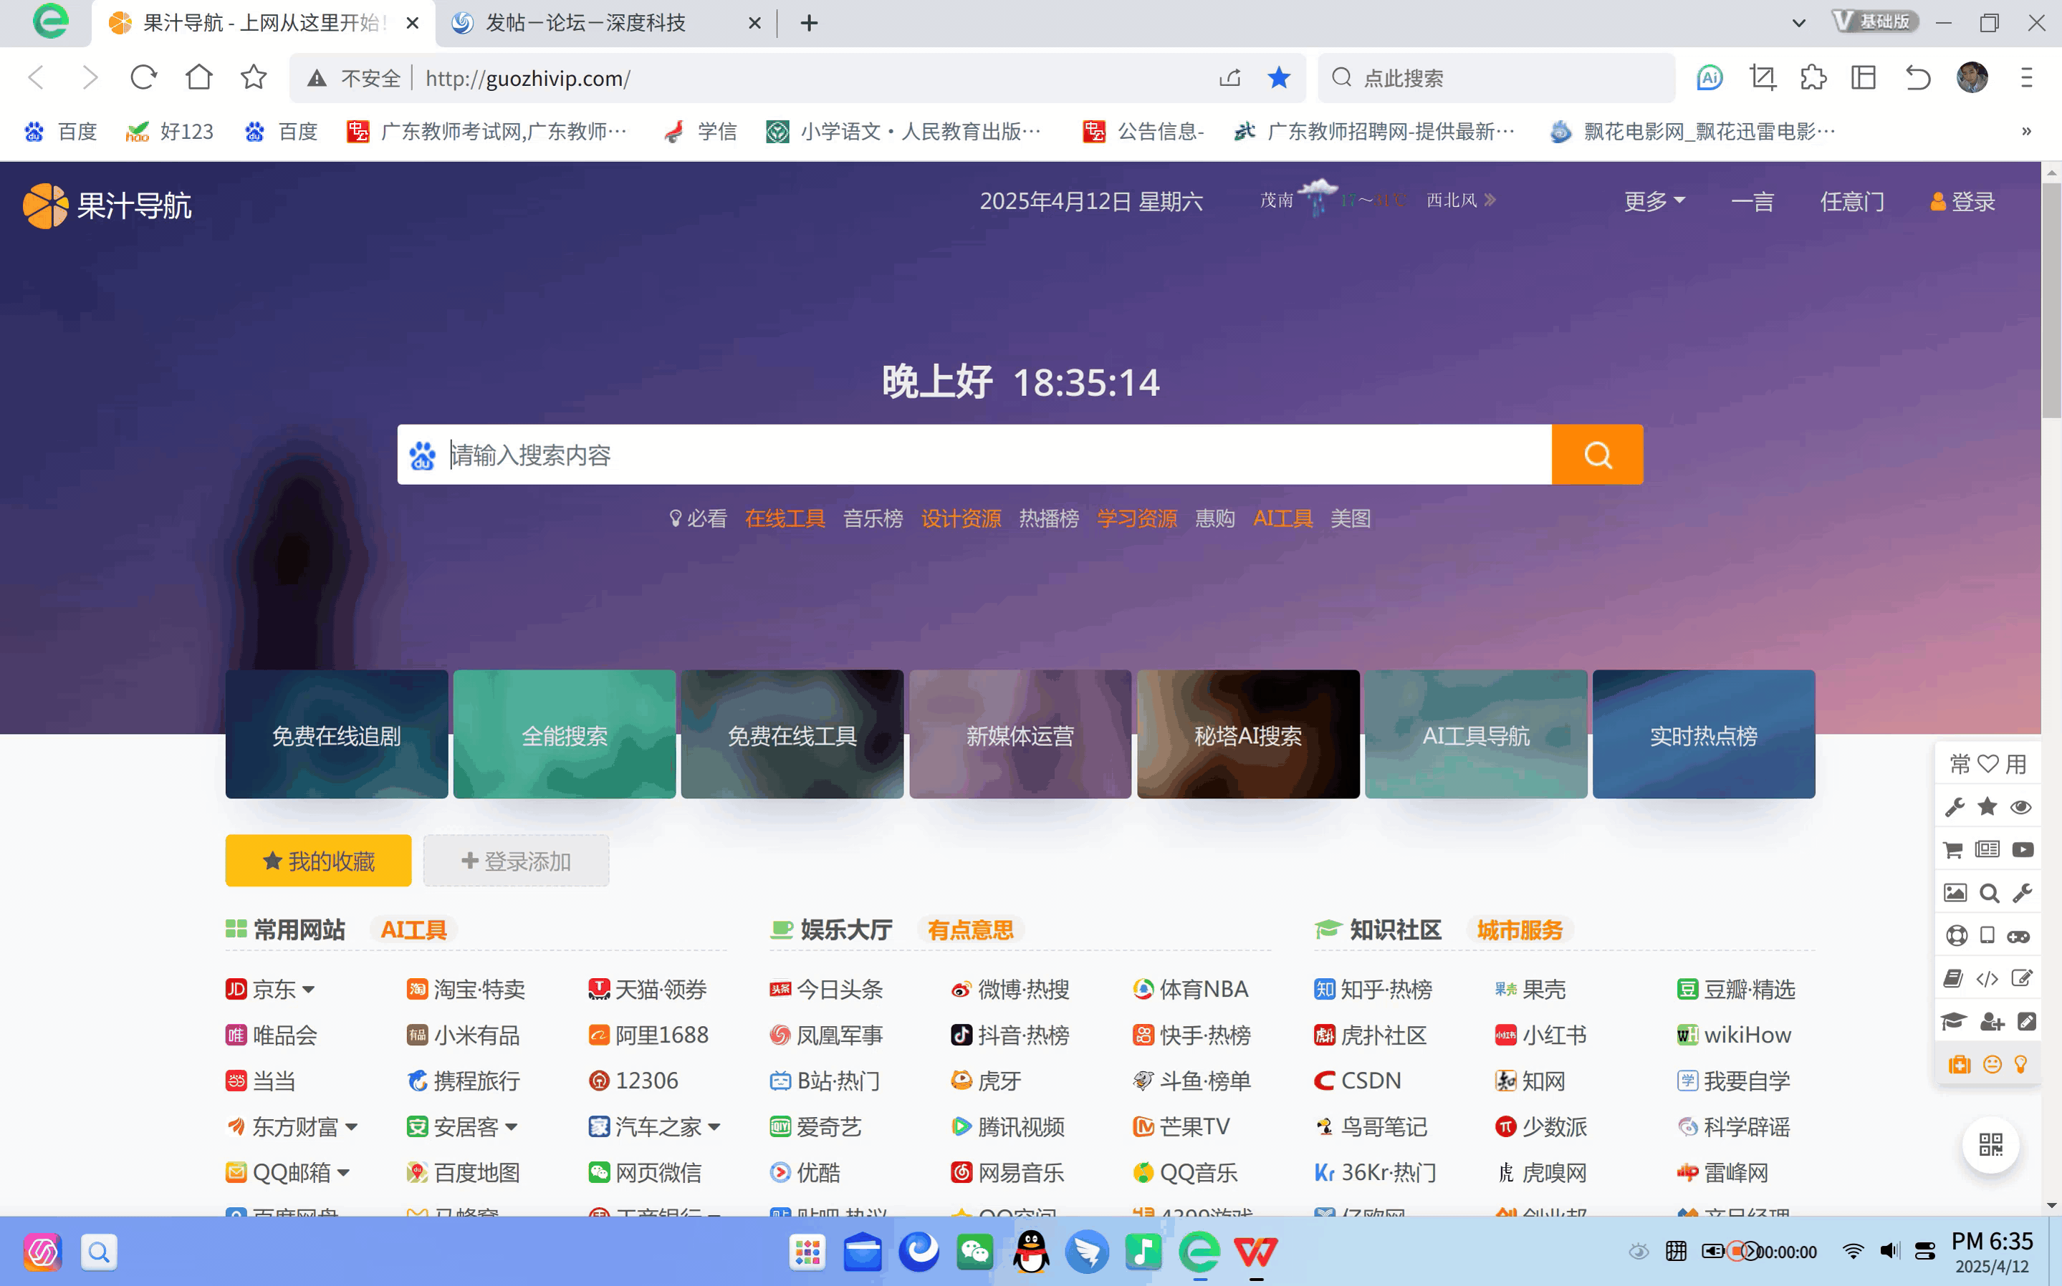Toggle the eye icon in side panel
2062x1286 pixels.
coord(2021,807)
